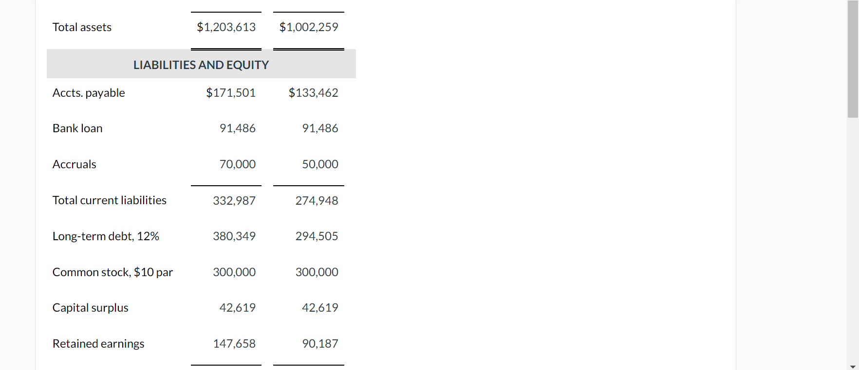Viewport: 859px width, 370px height.
Task: Click the vertical scrollbar thumb
Action: pyautogui.click(x=853, y=58)
